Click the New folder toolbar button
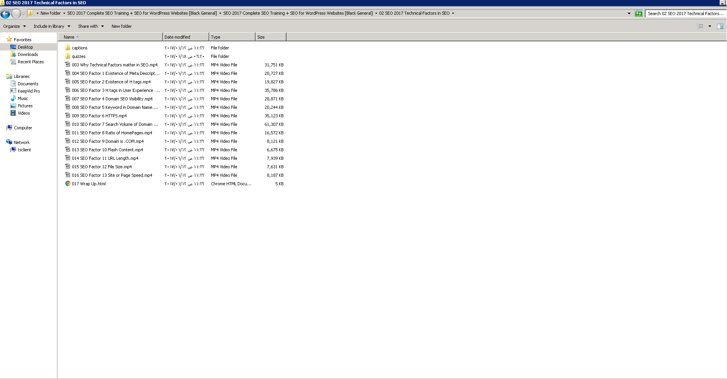Screen dimensions: 727x379 pyautogui.click(x=122, y=26)
